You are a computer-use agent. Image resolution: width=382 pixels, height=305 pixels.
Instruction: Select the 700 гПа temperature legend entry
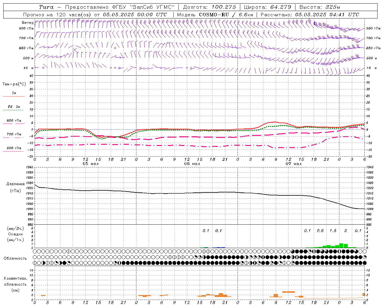coord(14,134)
